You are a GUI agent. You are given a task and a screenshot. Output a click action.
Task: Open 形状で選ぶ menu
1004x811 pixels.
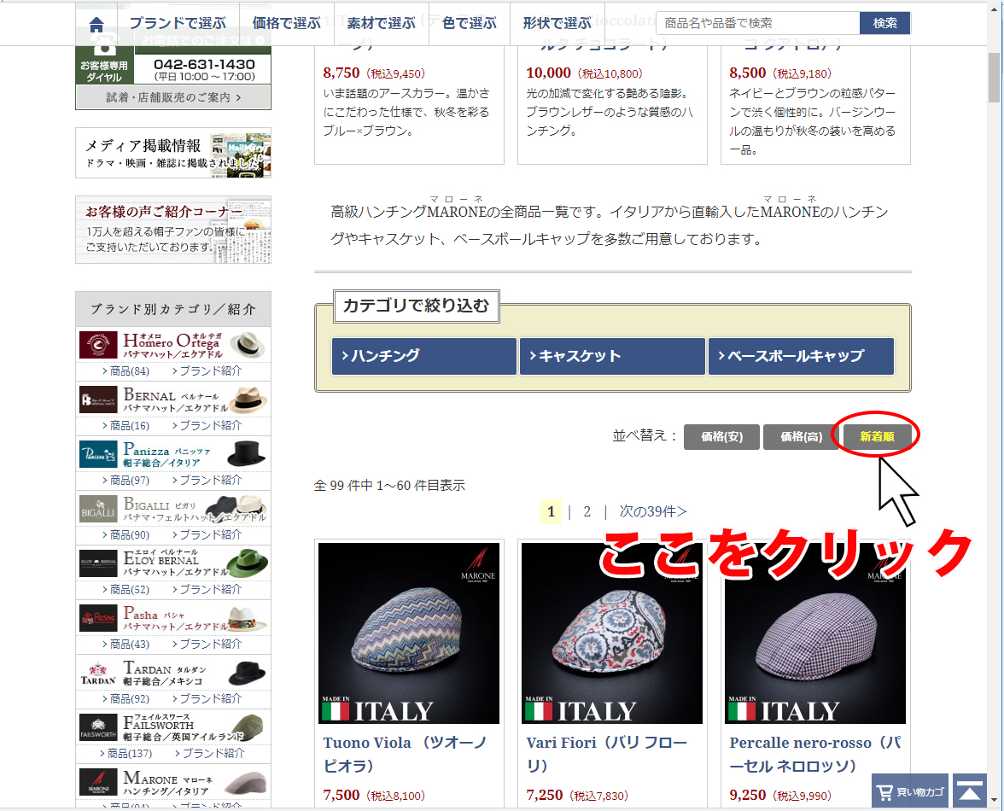coord(557,24)
